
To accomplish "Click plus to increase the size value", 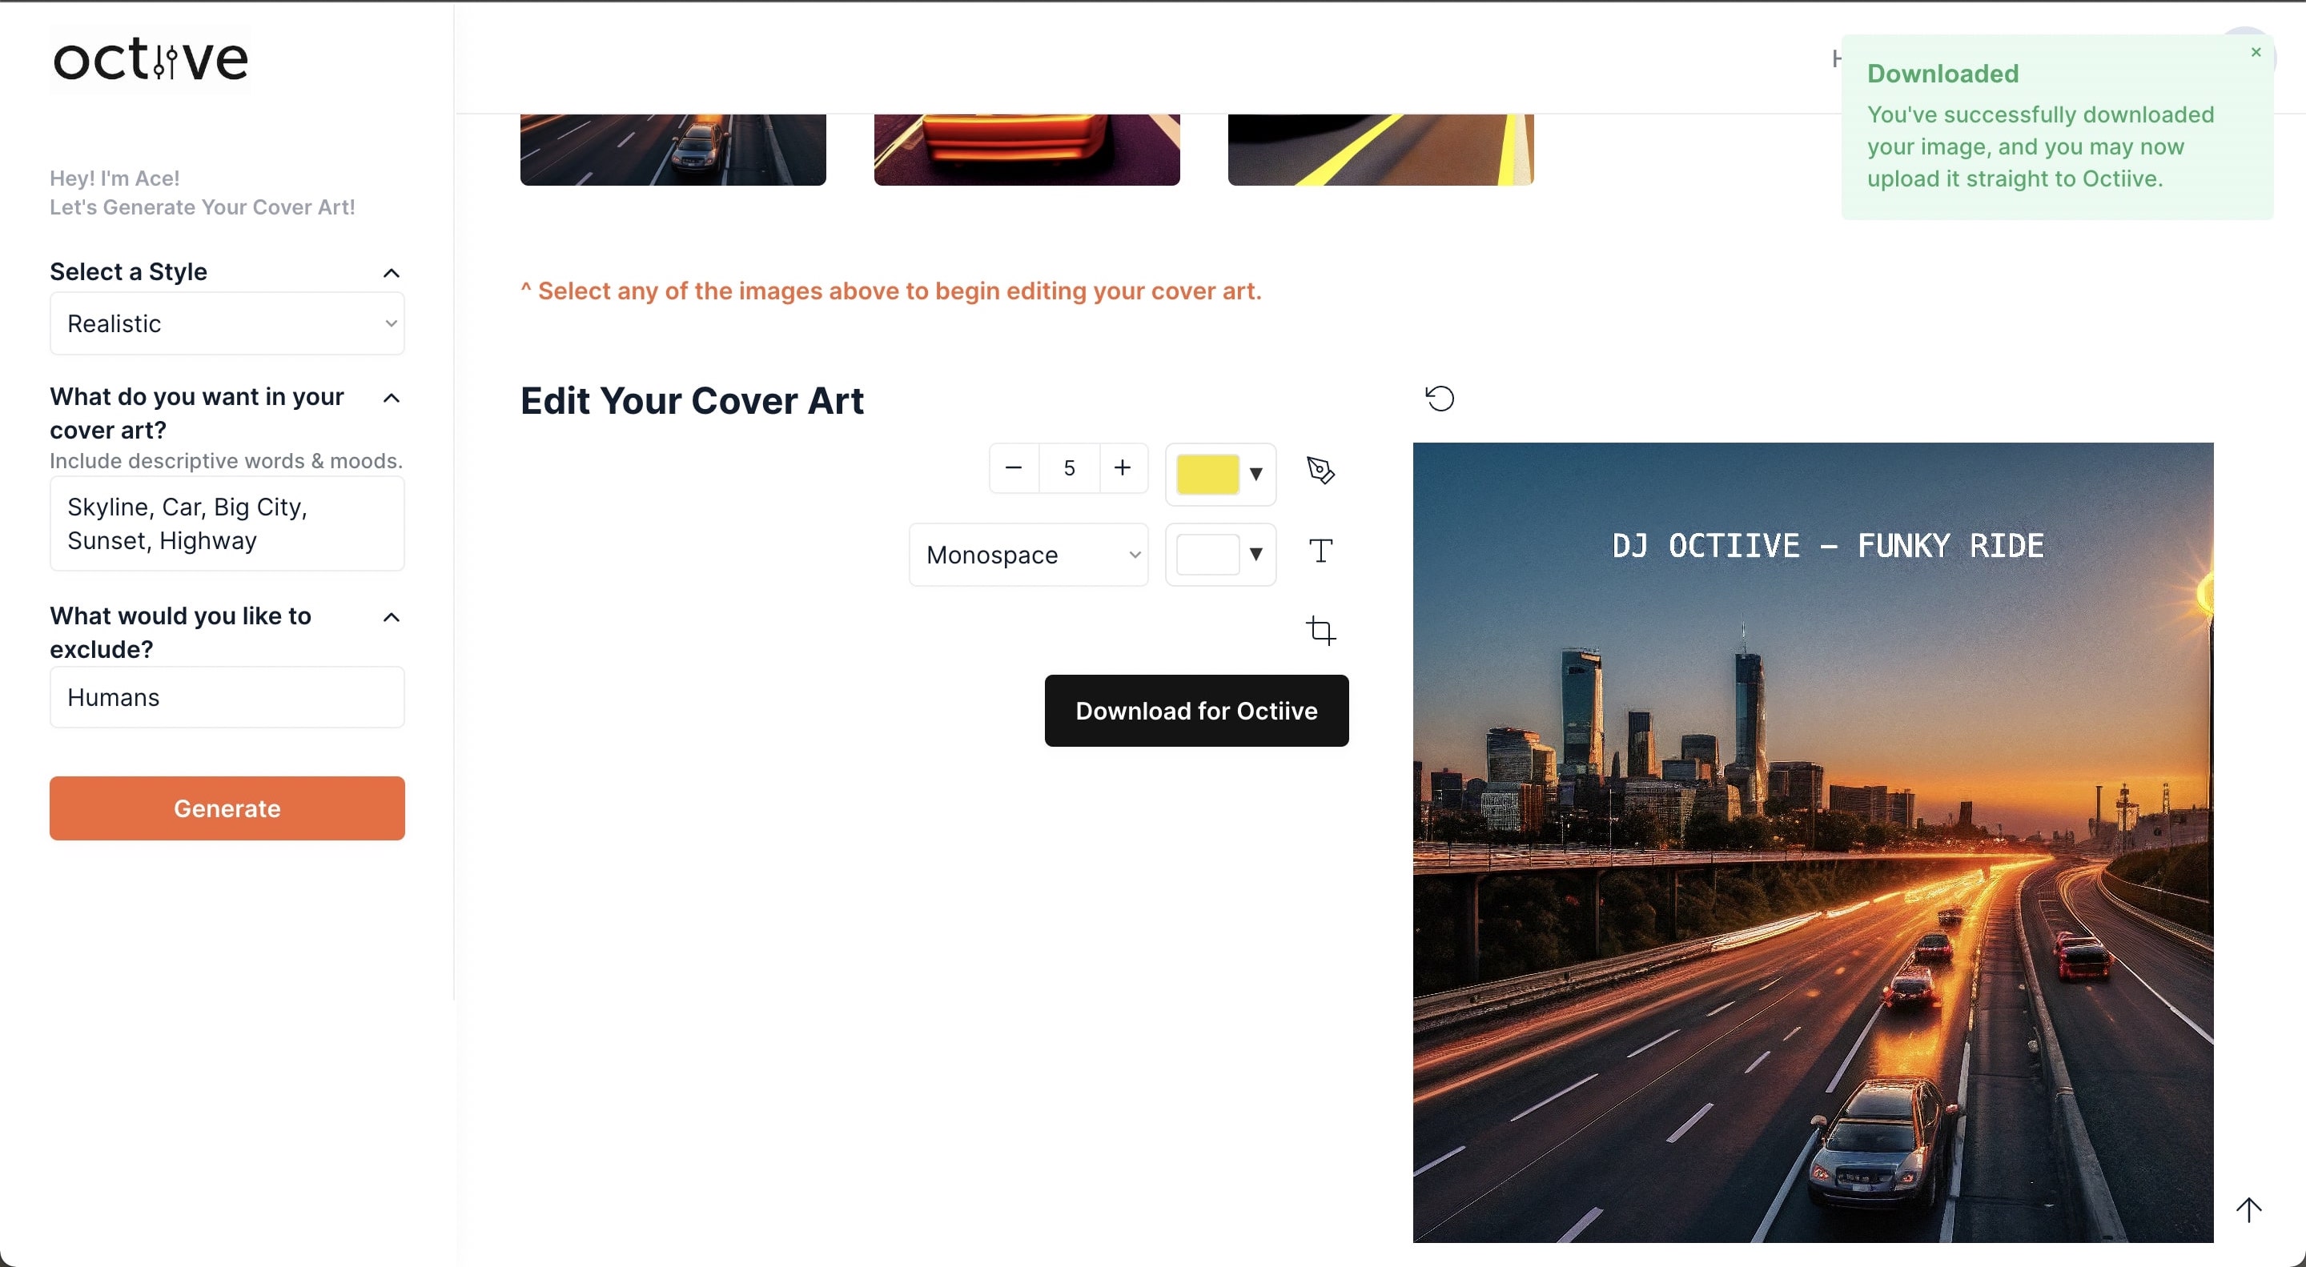I will (x=1123, y=467).
